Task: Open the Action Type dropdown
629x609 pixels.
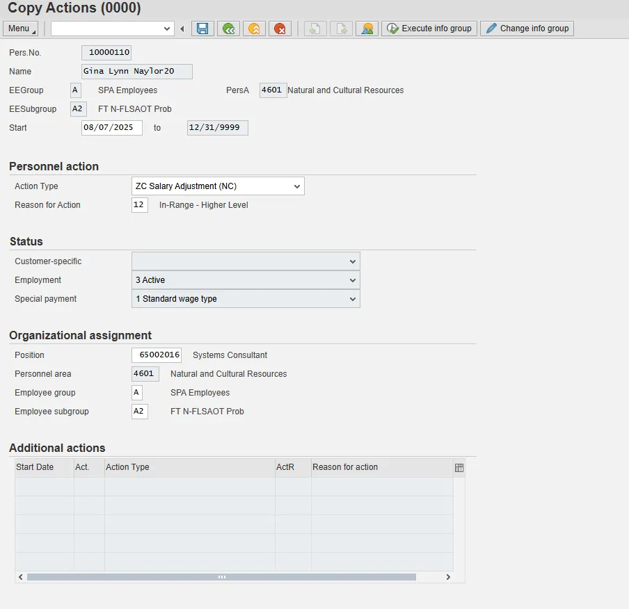Action: (x=297, y=186)
